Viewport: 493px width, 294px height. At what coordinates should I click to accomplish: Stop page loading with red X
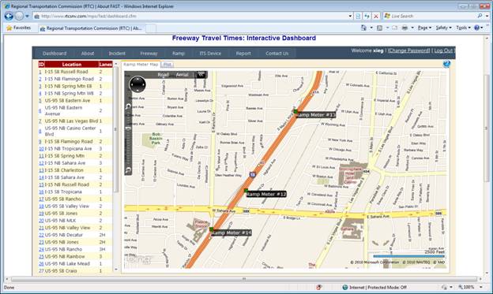(376, 16)
